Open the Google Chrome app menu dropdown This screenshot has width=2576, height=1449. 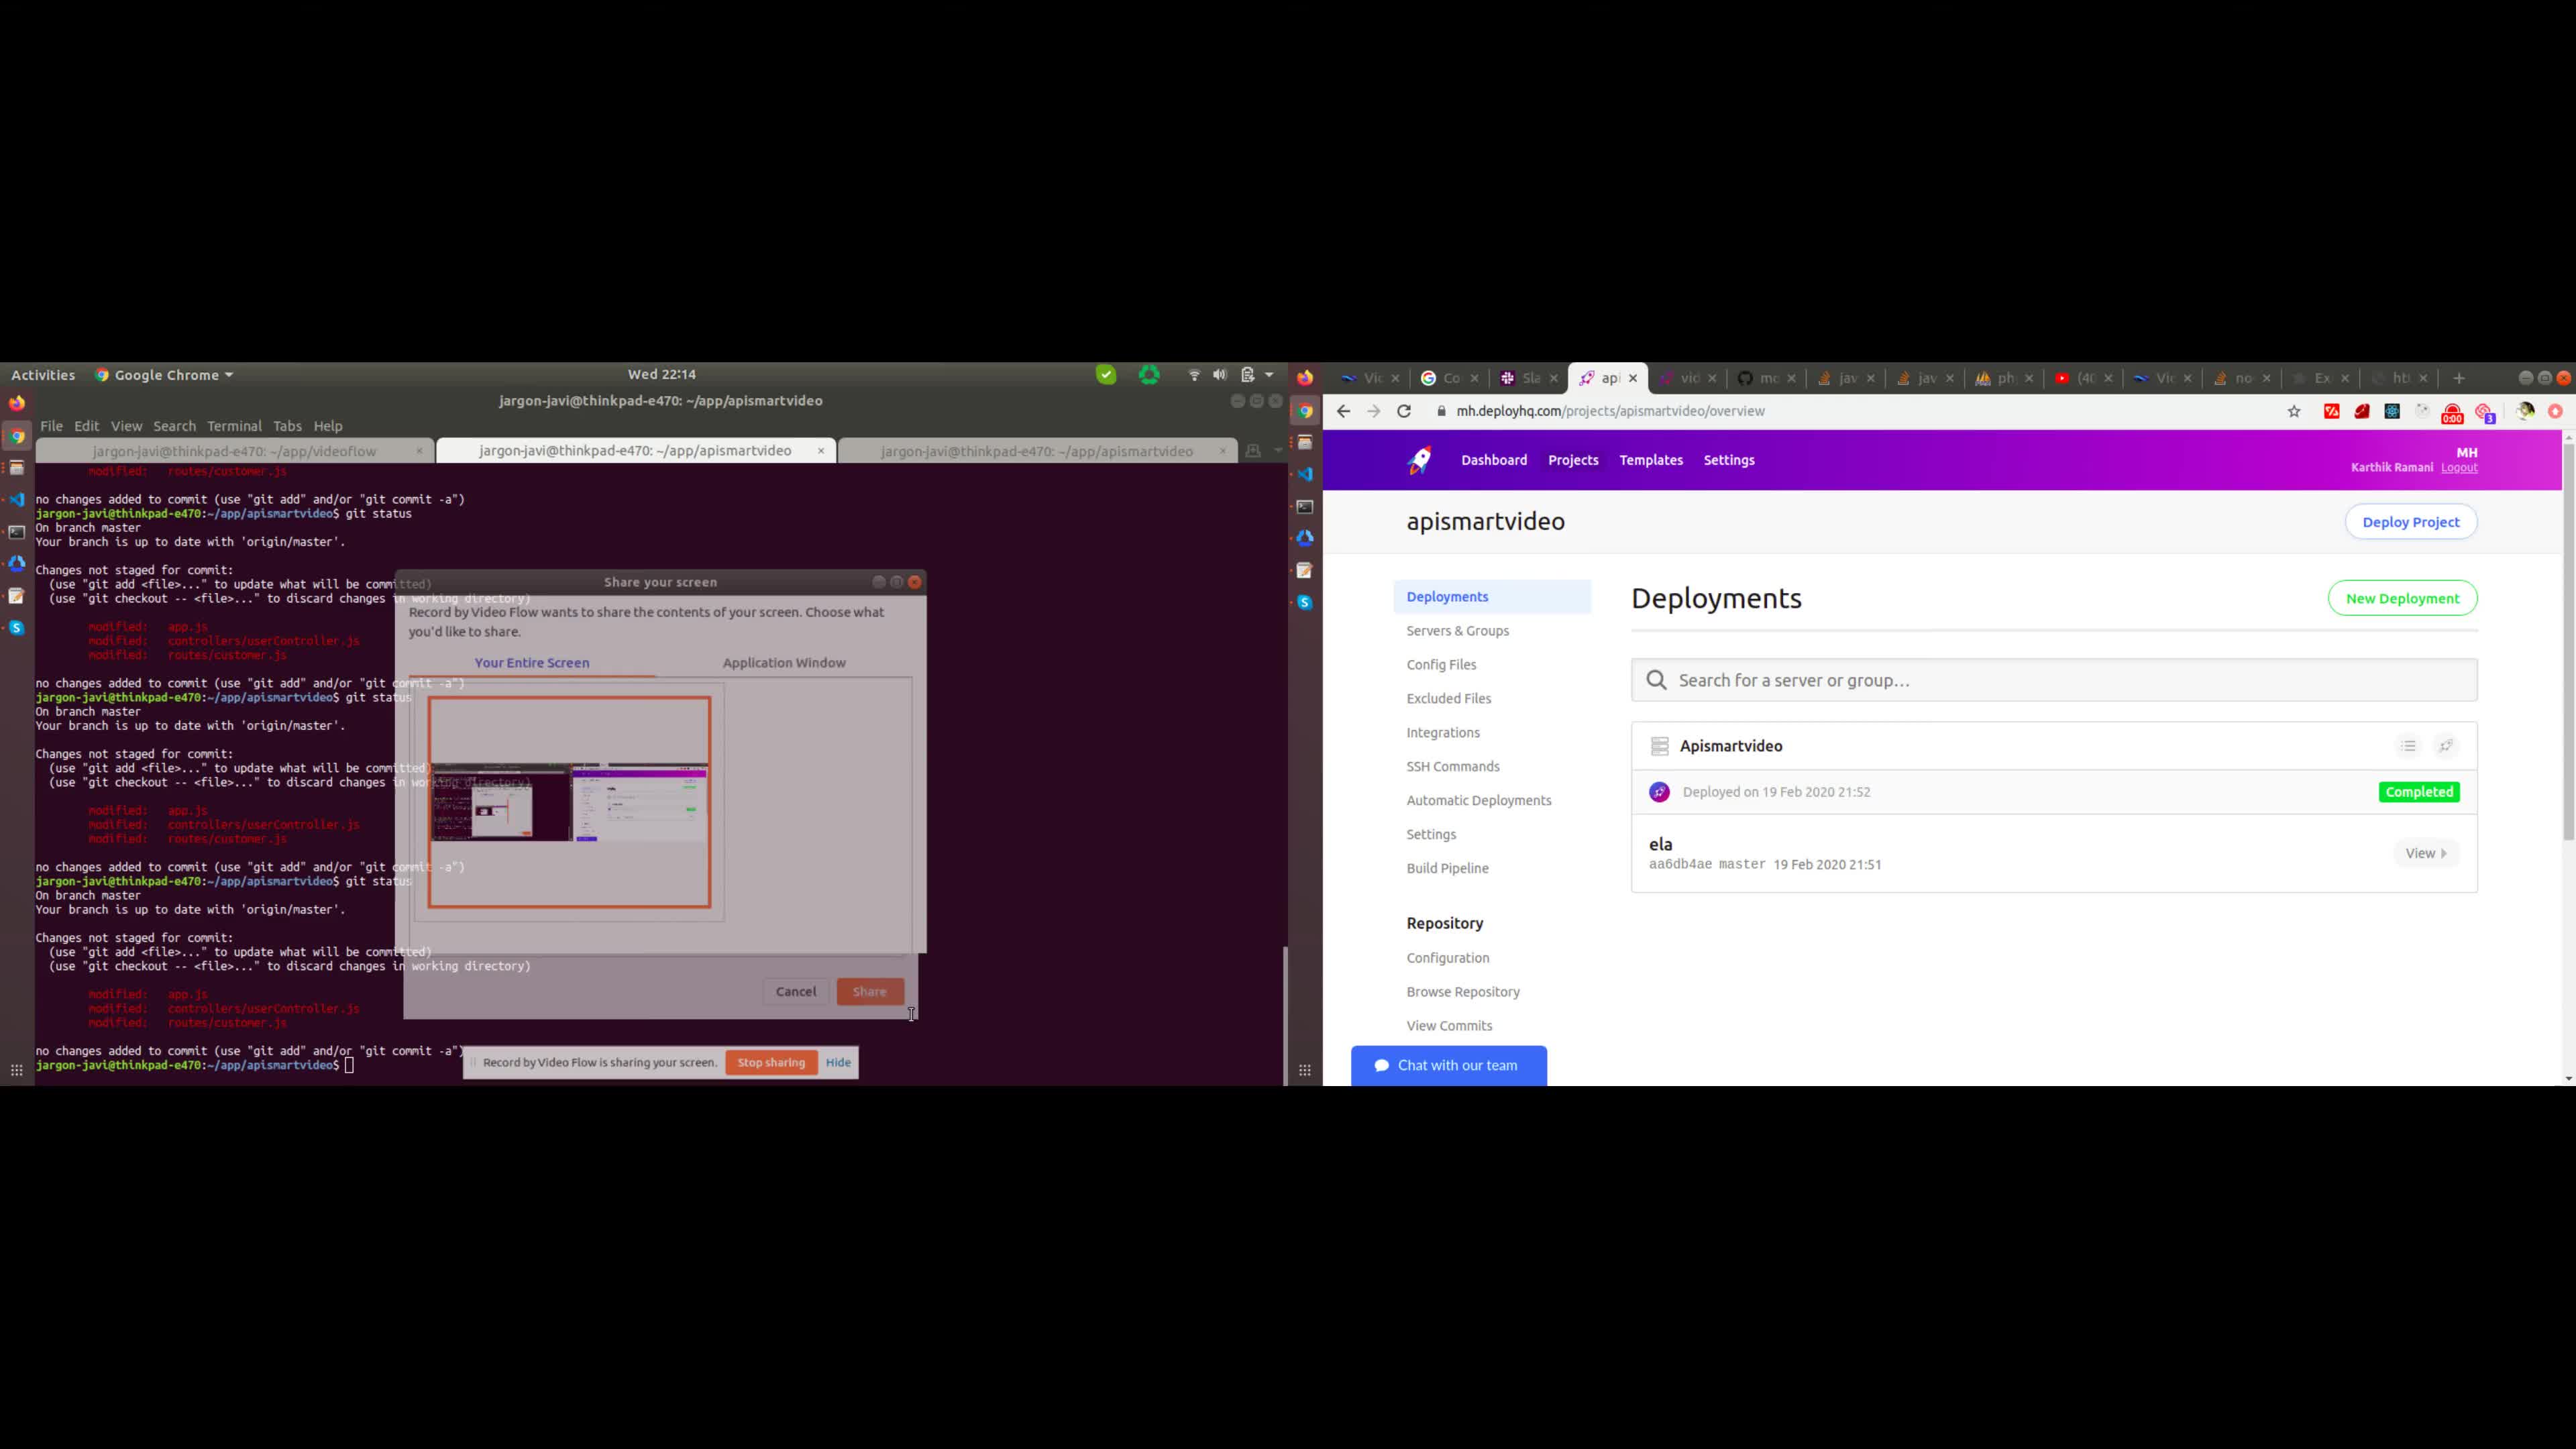164,375
